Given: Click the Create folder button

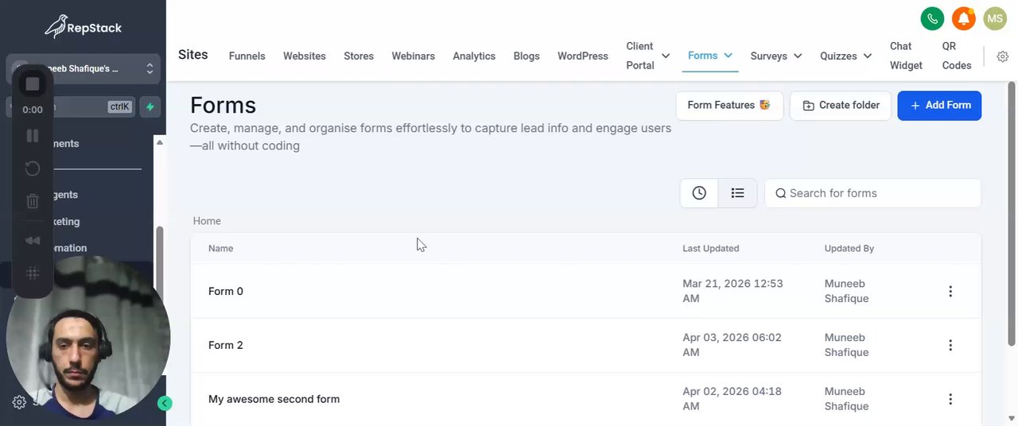Looking at the screenshot, I should click(x=840, y=106).
